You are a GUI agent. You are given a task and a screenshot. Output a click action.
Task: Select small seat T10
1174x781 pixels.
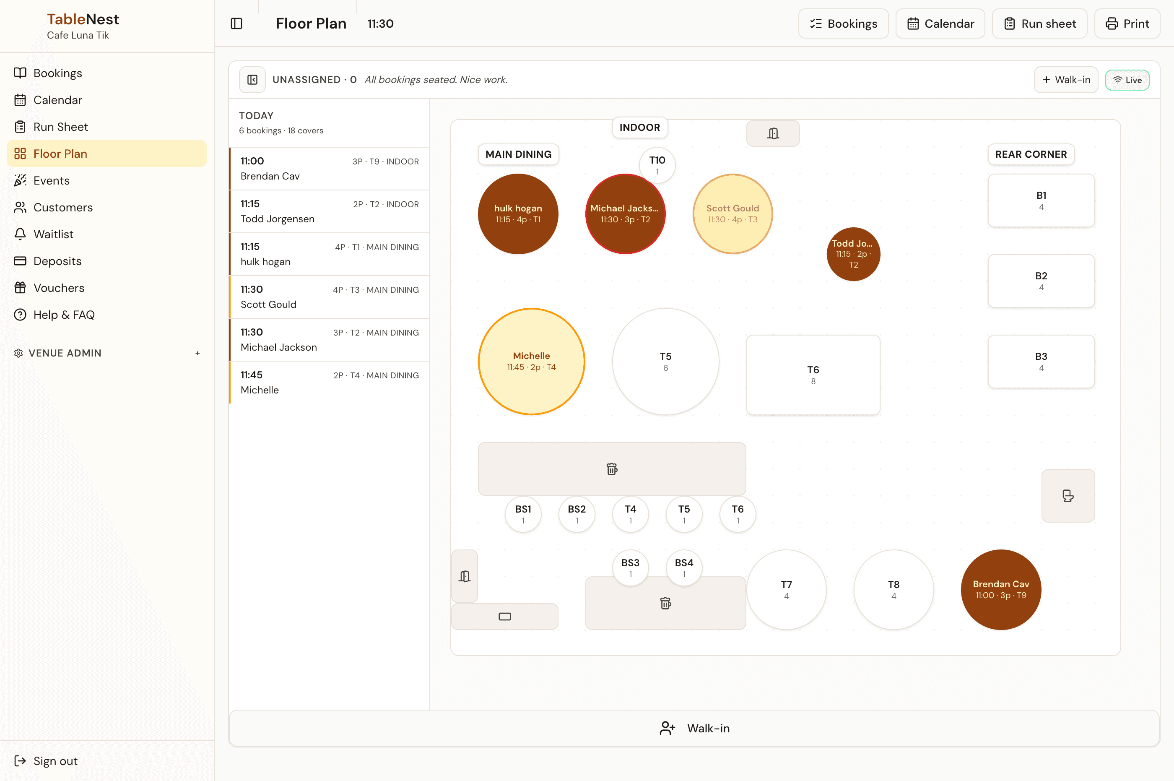point(657,165)
